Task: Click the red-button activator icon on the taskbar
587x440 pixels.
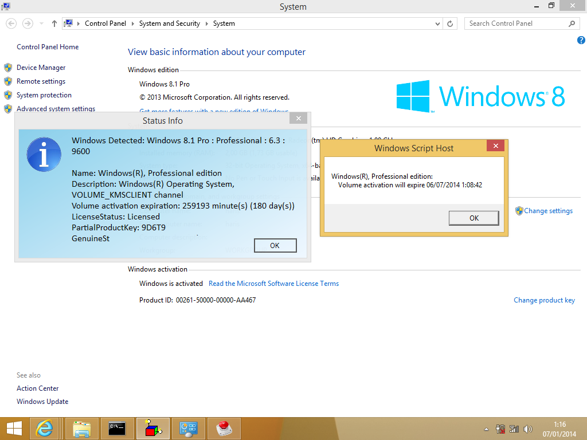Action: coord(224,428)
